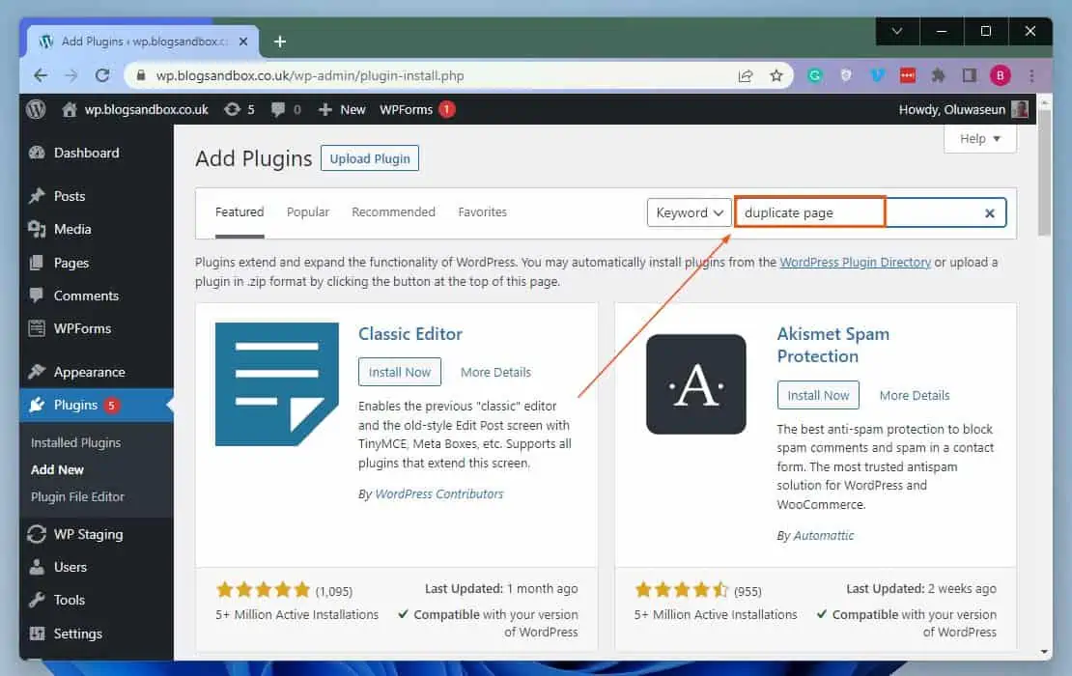Click the Akismet plugin logo thumbnail
Viewport: 1072px width, 676px height.
[696, 384]
